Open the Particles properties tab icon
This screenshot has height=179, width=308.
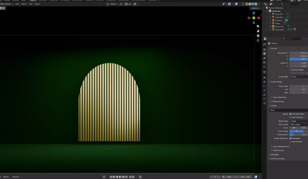click(x=264, y=86)
